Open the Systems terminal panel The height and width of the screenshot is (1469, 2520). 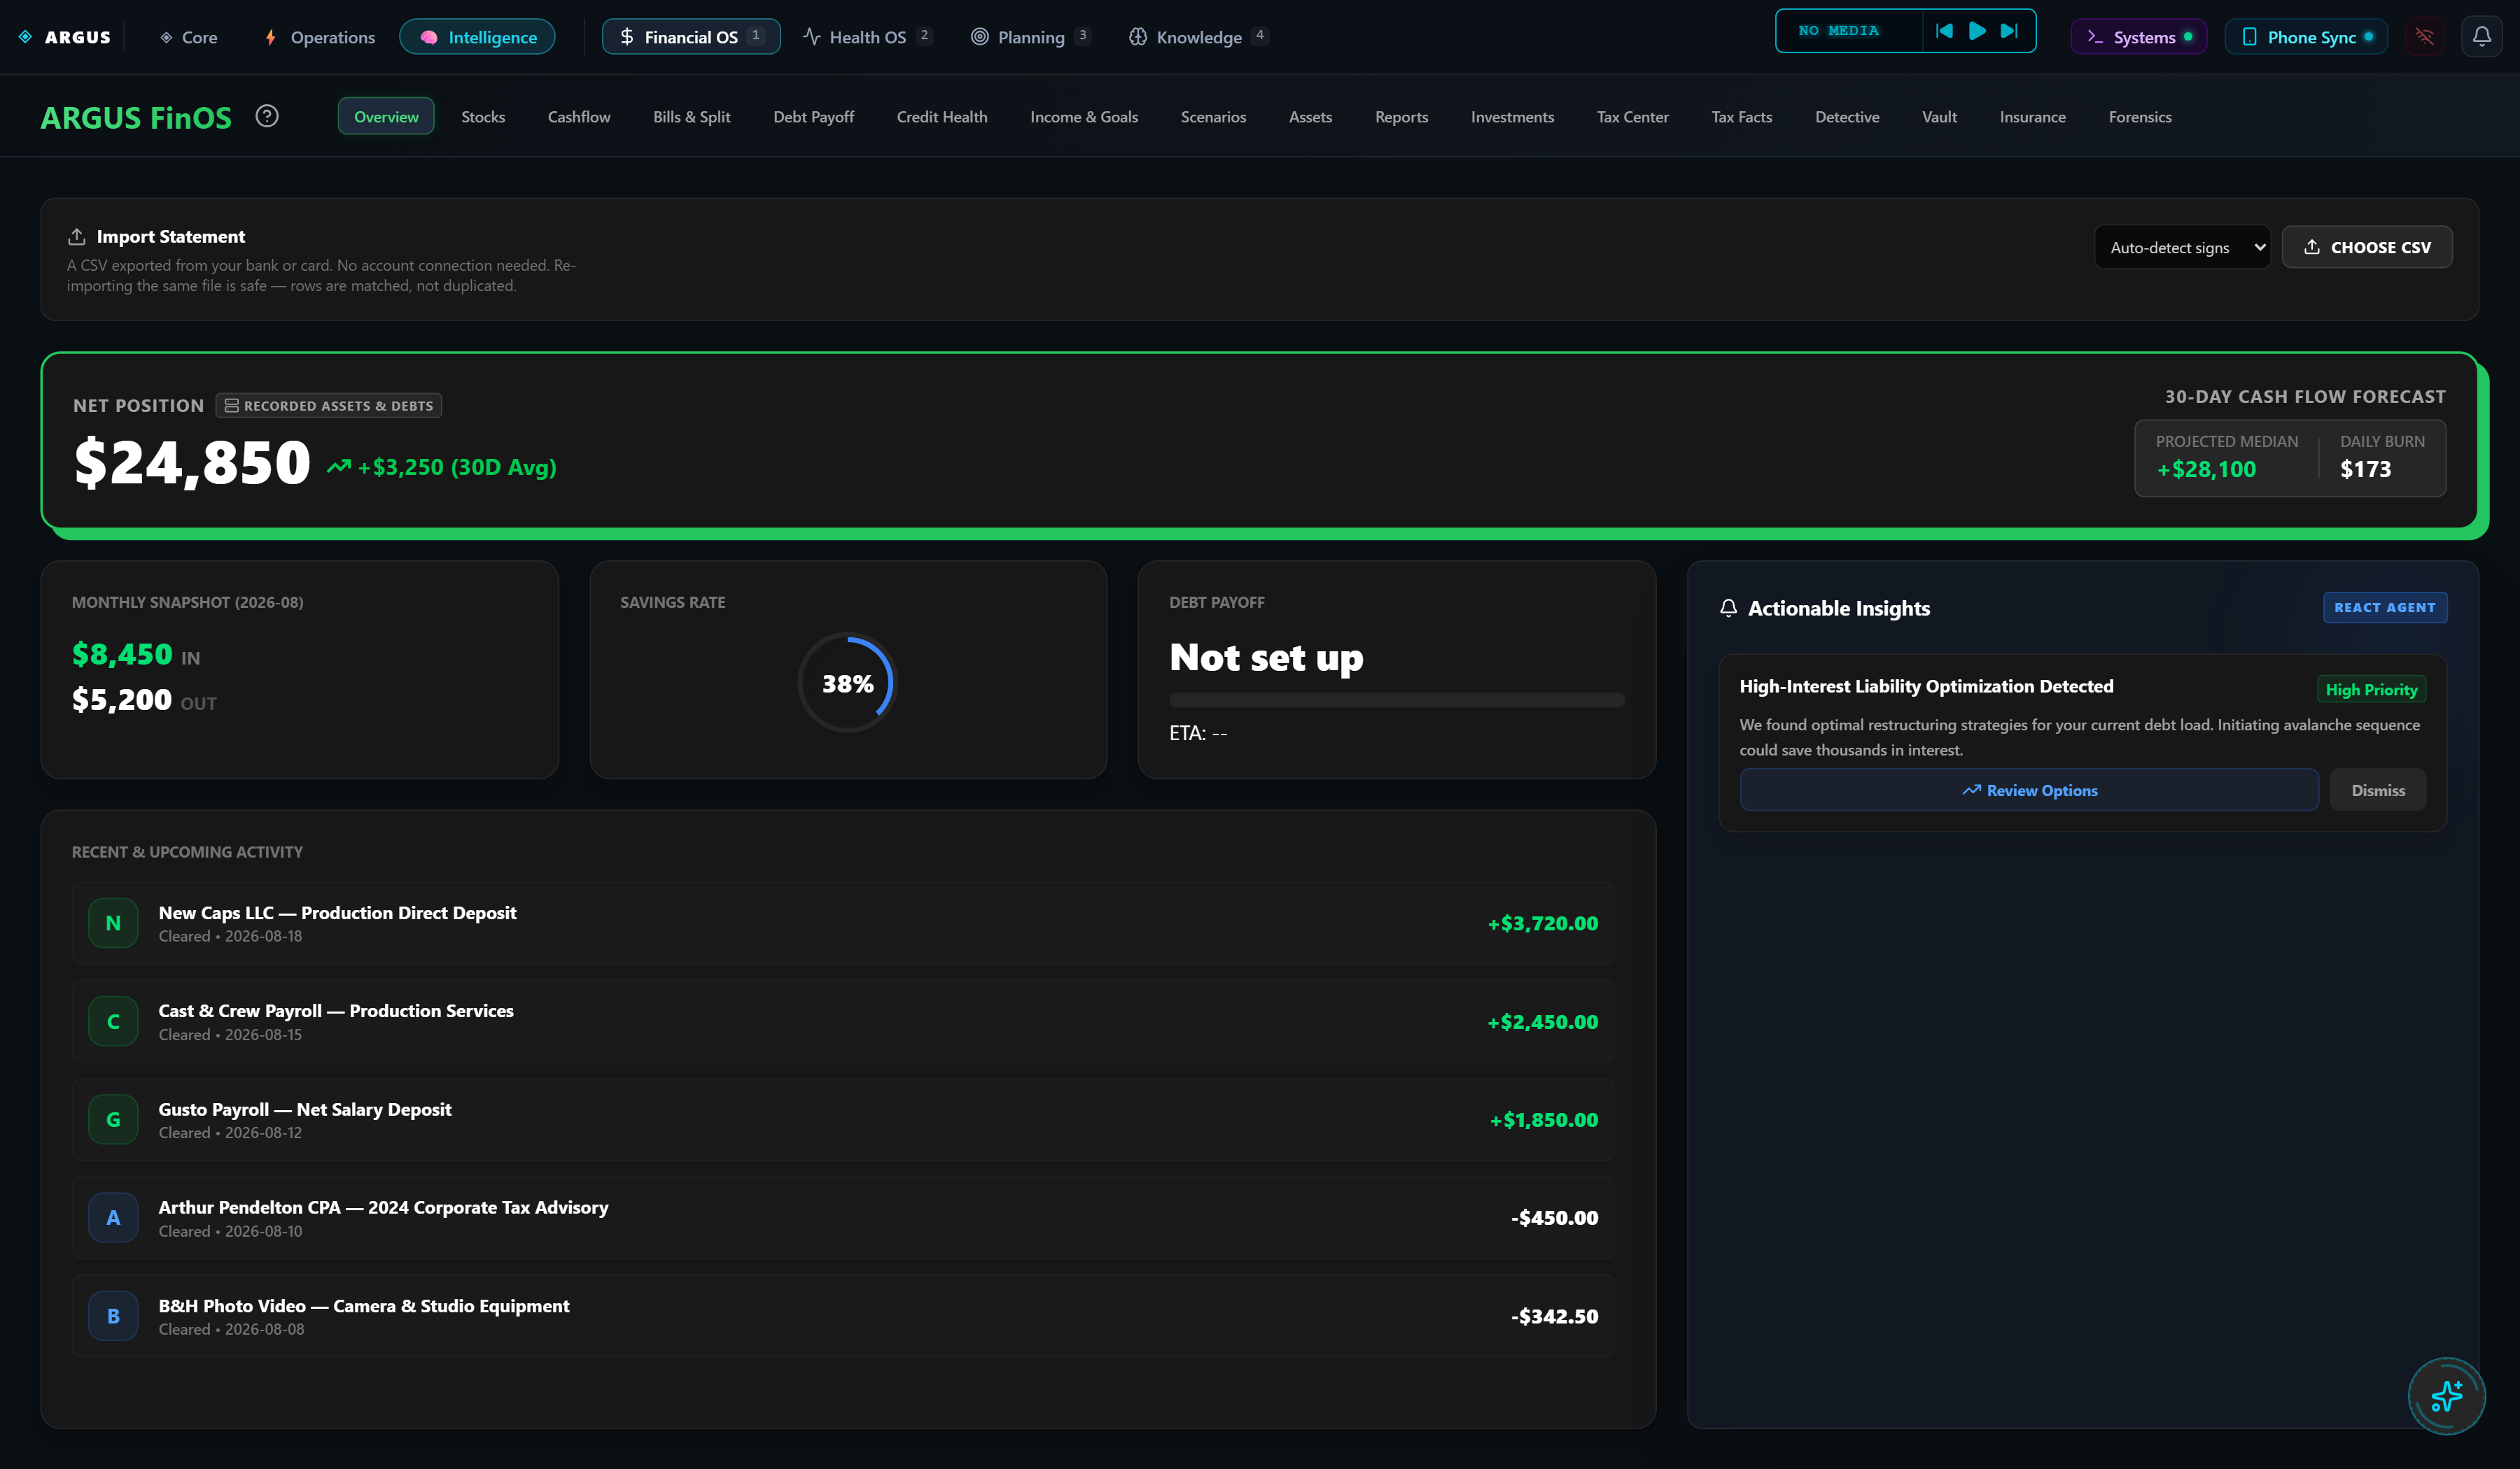[2138, 37]
